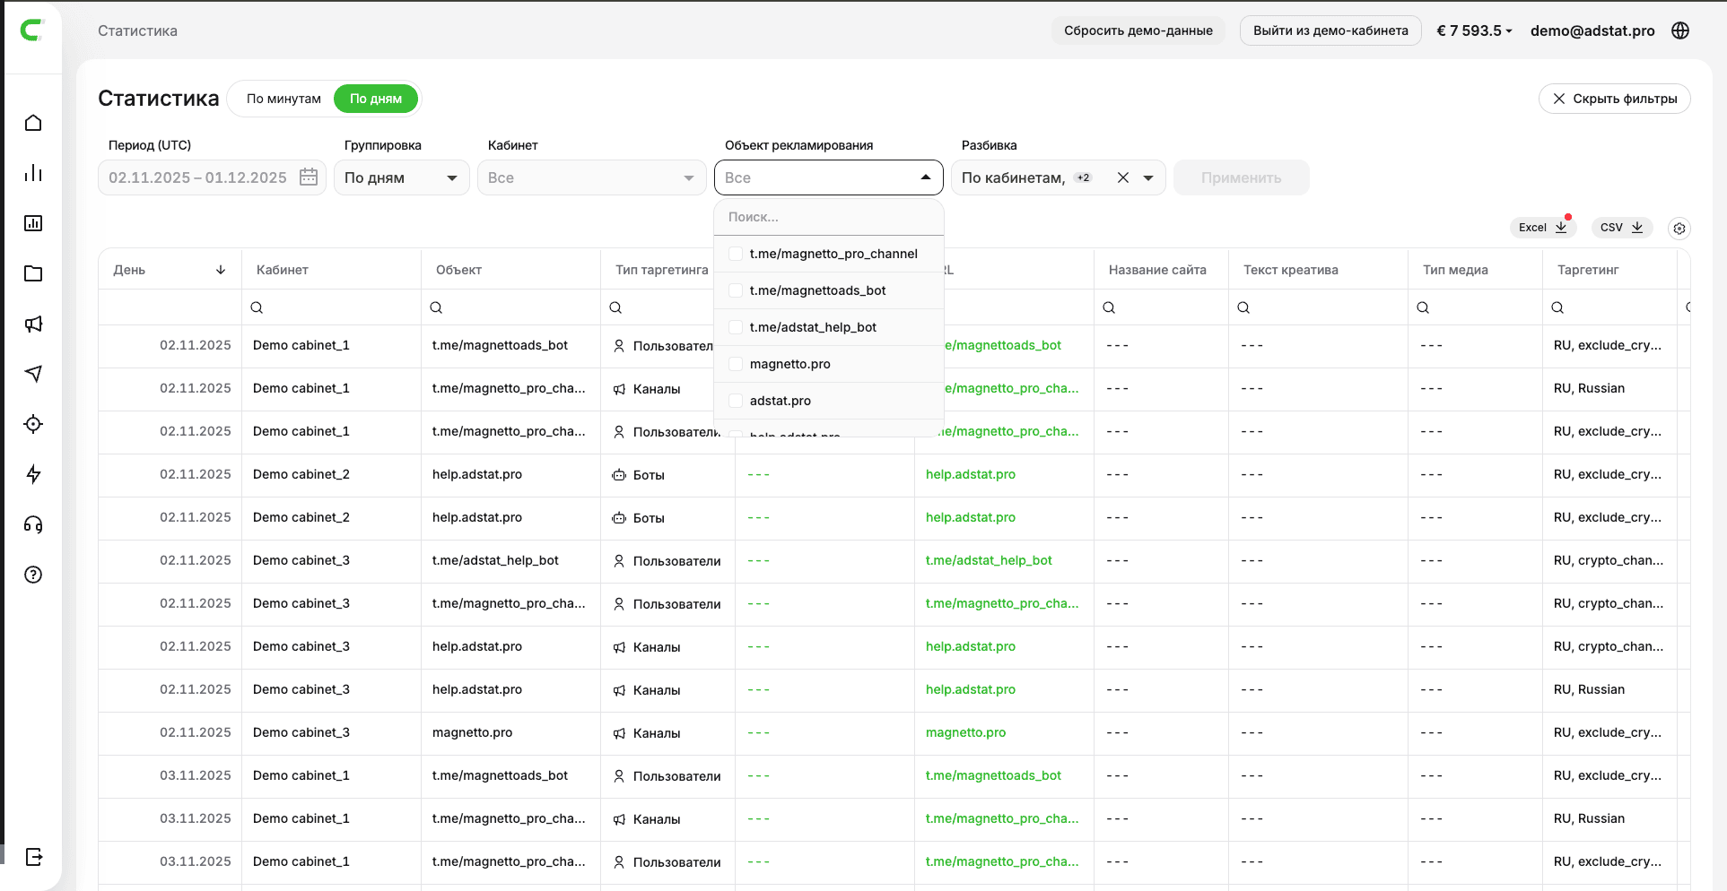
Task: Click the globe language icon
Action: (x=1680, y=30)
